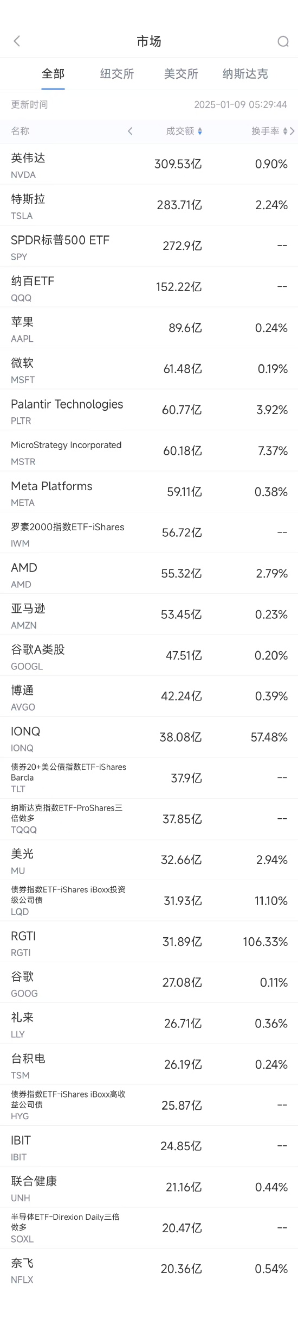Open 奈飞 NFLX stock row
Screen dimensions: 298x1317
click(x=149, y=1269)
